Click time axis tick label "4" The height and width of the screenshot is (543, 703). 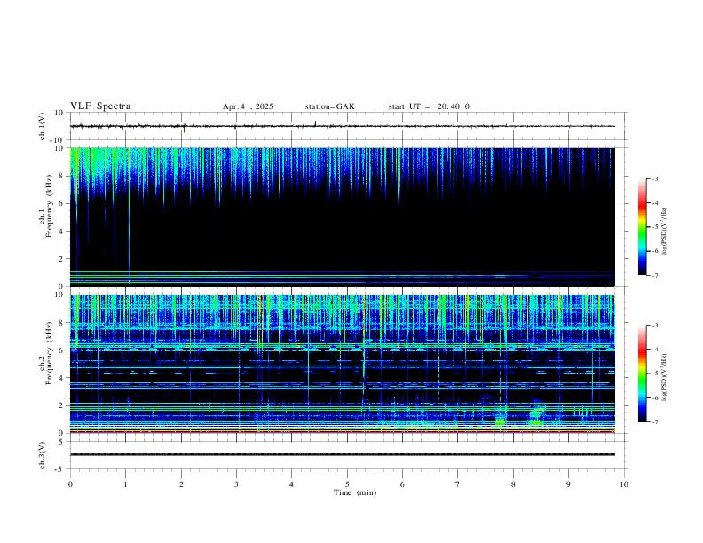[292, 484]
